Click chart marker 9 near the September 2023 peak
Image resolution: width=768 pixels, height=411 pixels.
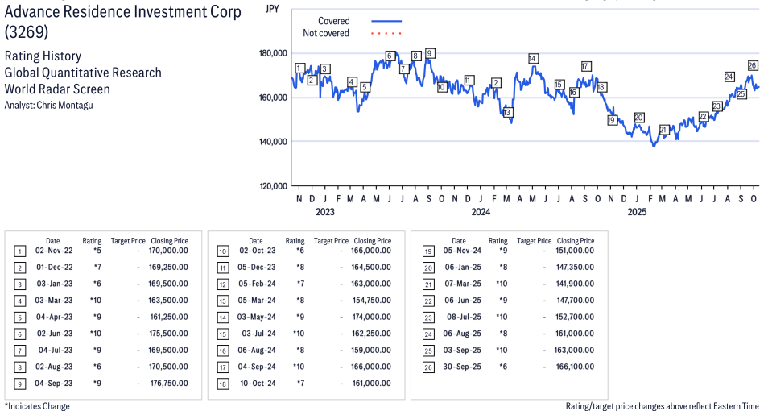click(431, 53)
